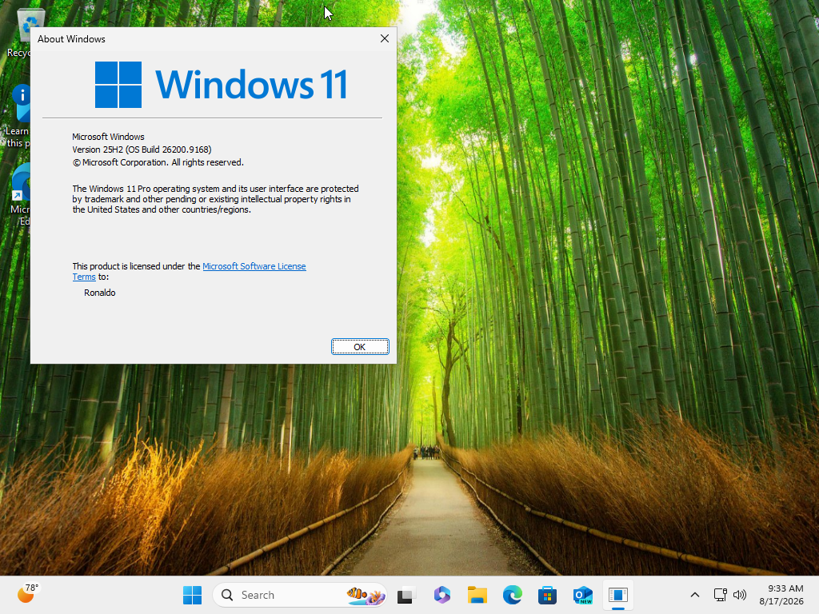Click the 'Version 25H2 (OS Build 26200.9168)' text
The width and height of the screenshot is (819, 614).
click(x=142, y=150)
